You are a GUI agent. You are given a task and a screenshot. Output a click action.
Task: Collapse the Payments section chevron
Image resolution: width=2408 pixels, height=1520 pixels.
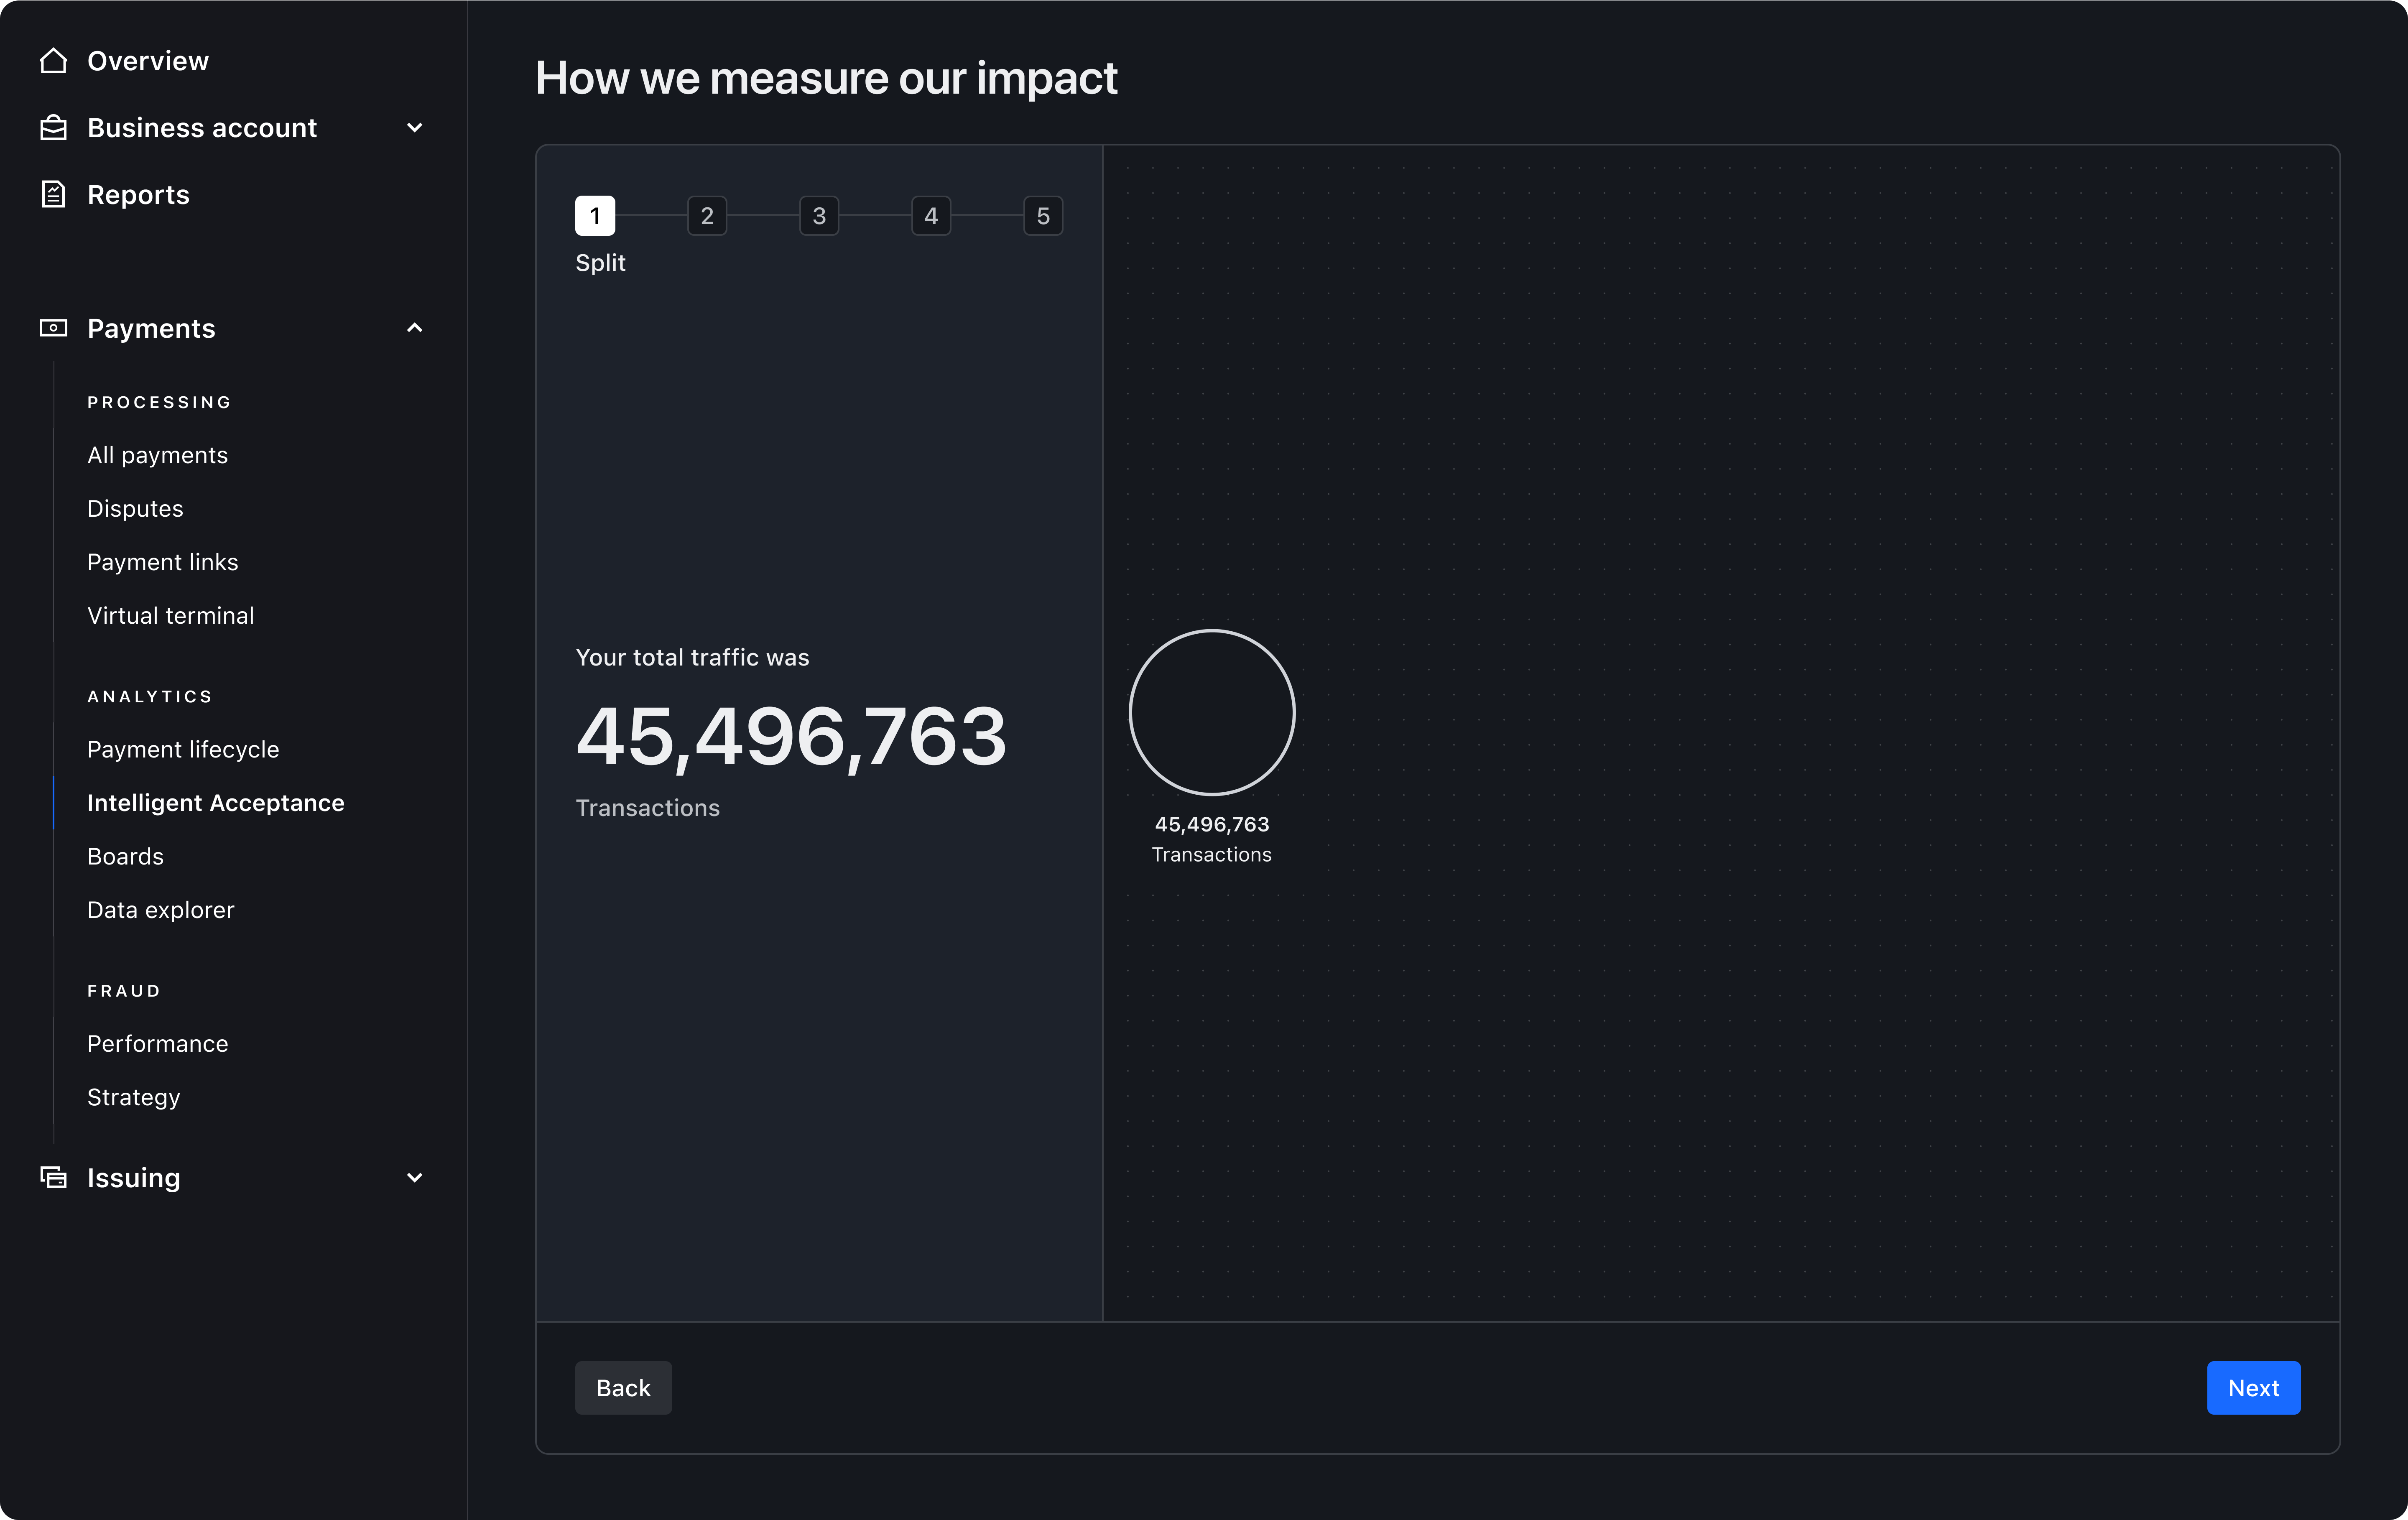click(x=415, y=328)
